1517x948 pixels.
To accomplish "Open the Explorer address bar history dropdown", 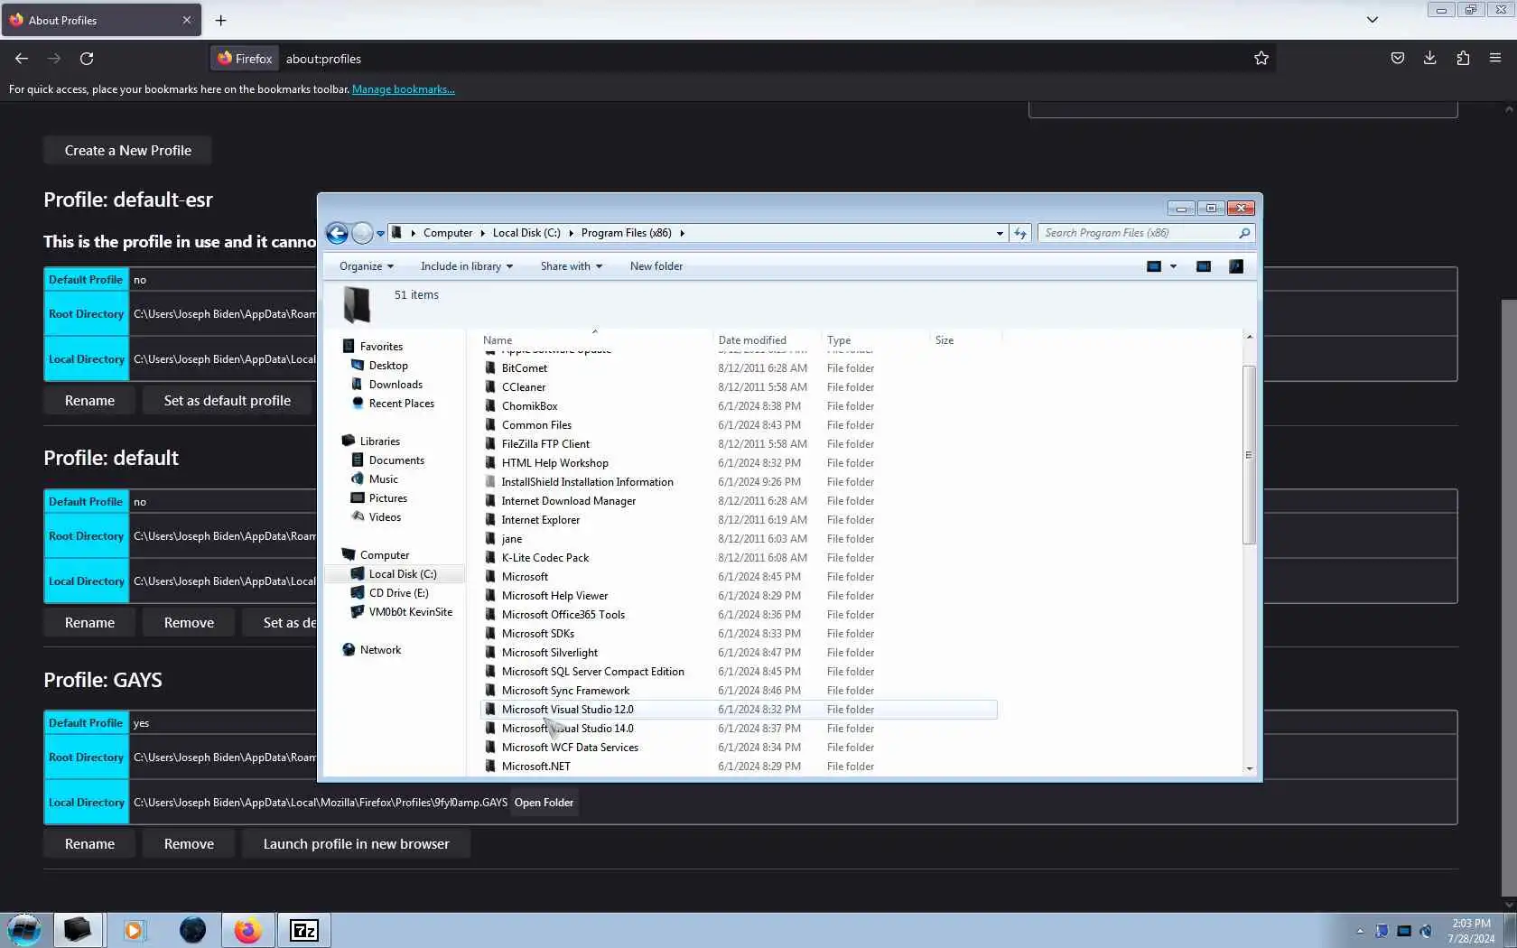I will click(x=1000, y=233).
